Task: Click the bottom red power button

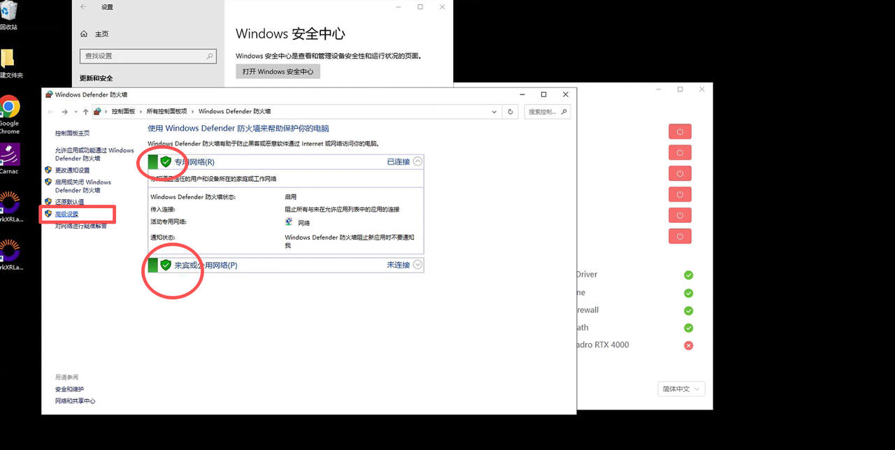Action: point(680,236)
